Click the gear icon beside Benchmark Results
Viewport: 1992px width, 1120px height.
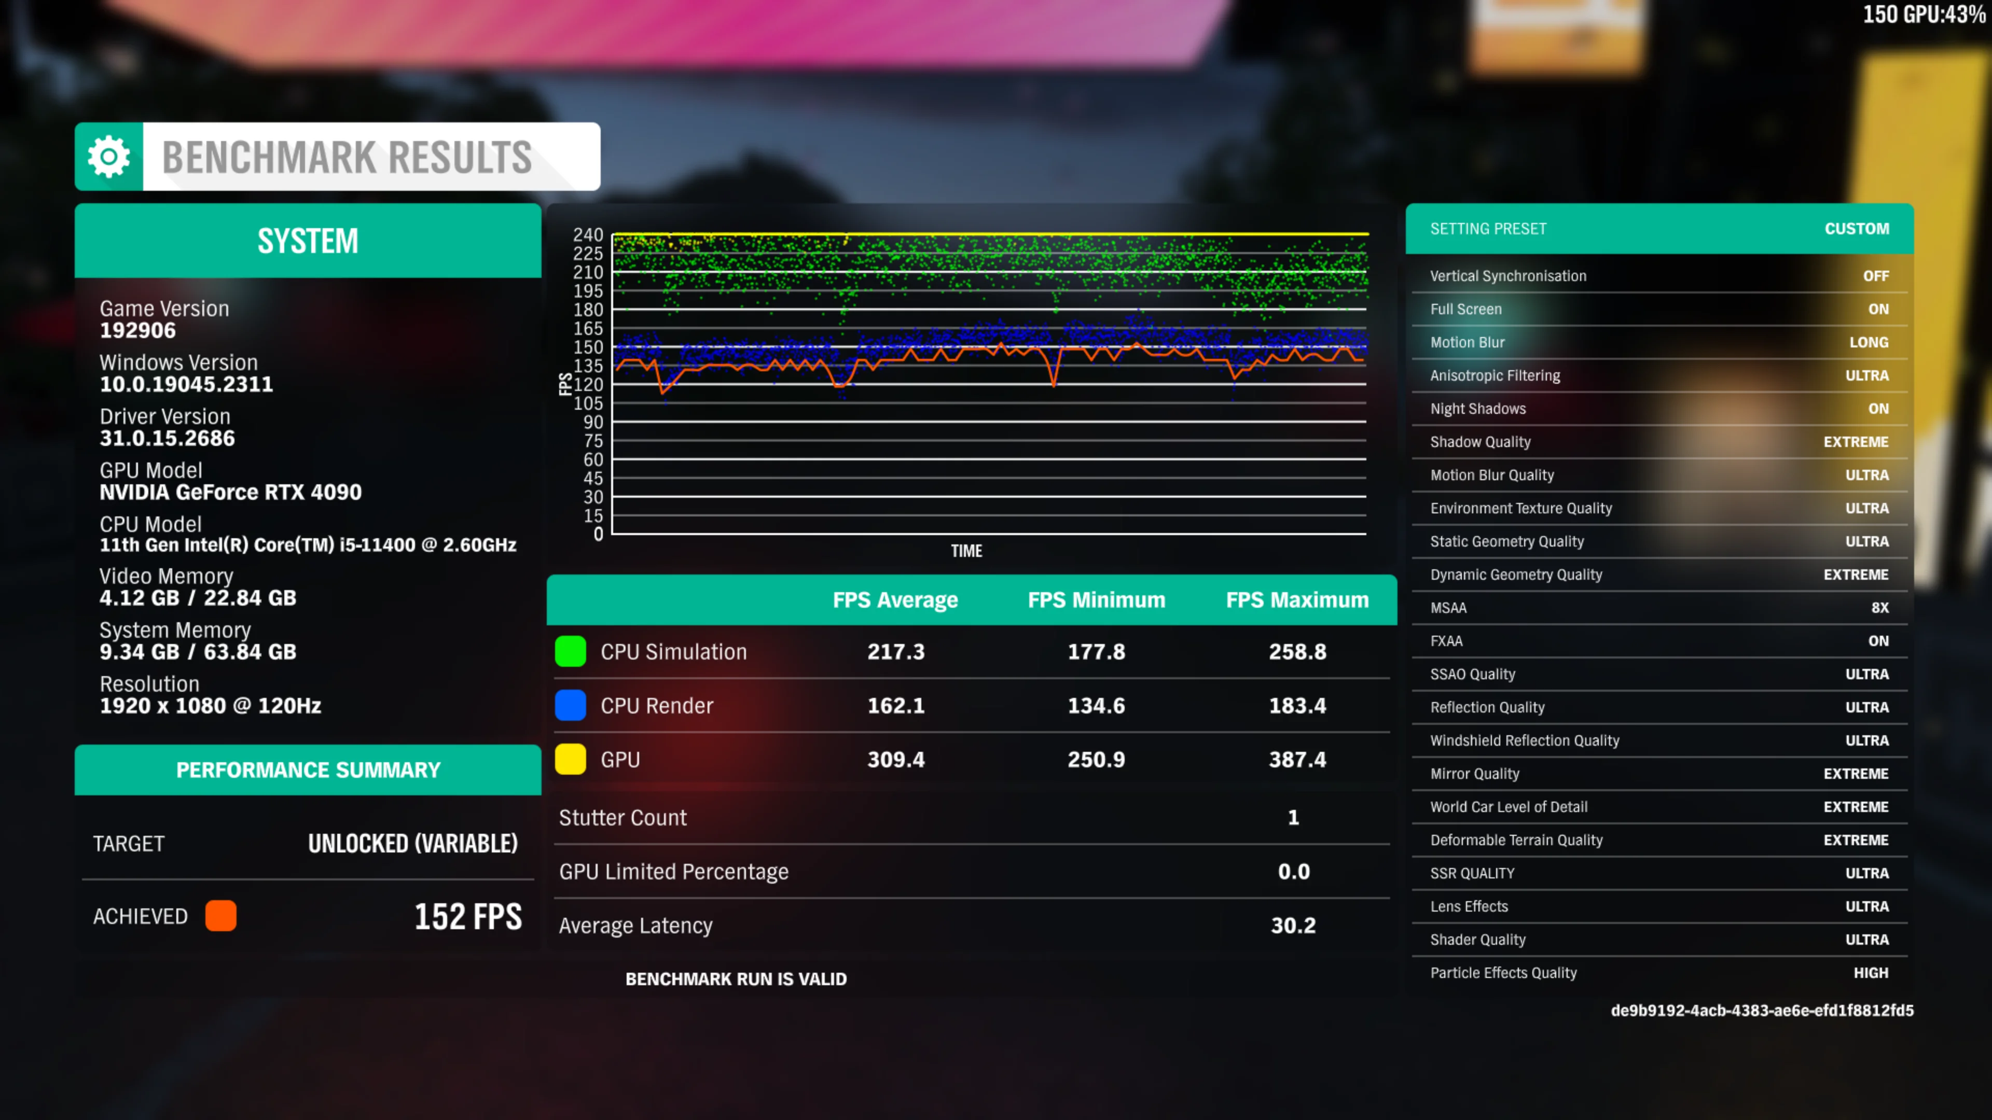pyautogui.click(x=109, y=157)
